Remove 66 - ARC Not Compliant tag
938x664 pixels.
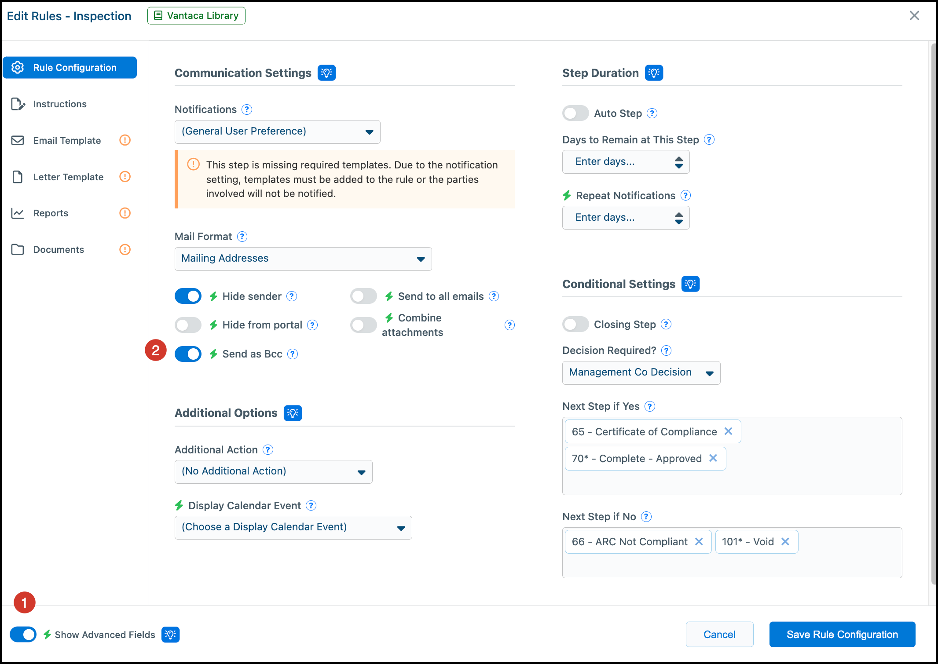click(x=699, y=542)
